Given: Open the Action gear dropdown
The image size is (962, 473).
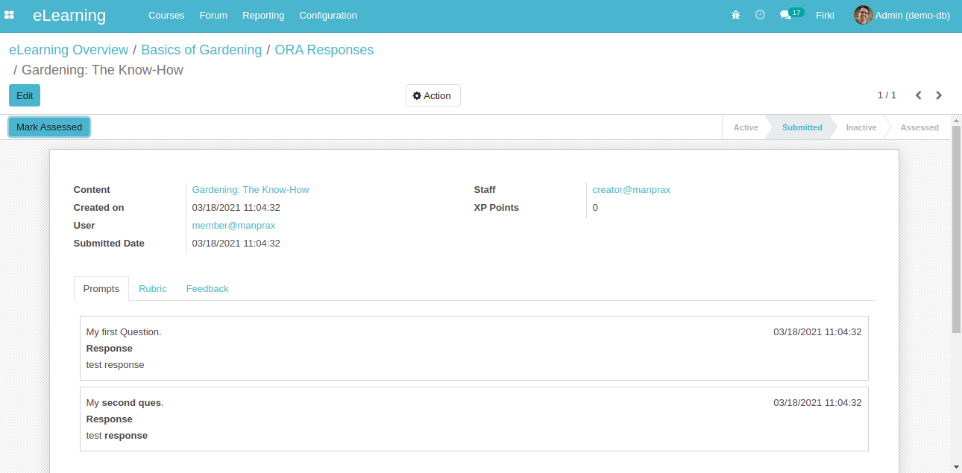Looking at the screenshot, I should click(433, 95).
